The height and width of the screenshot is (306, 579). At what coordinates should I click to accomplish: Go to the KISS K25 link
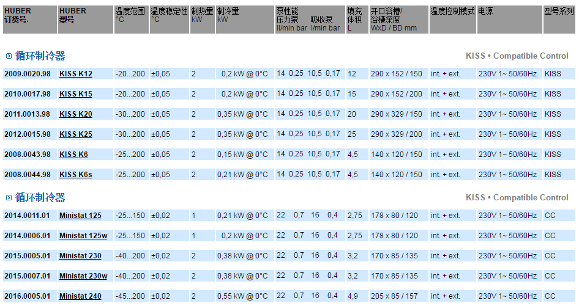coord(76,134)
